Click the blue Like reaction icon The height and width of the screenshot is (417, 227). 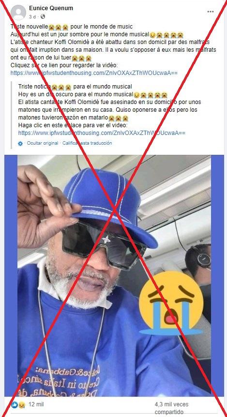pos(15,405)
